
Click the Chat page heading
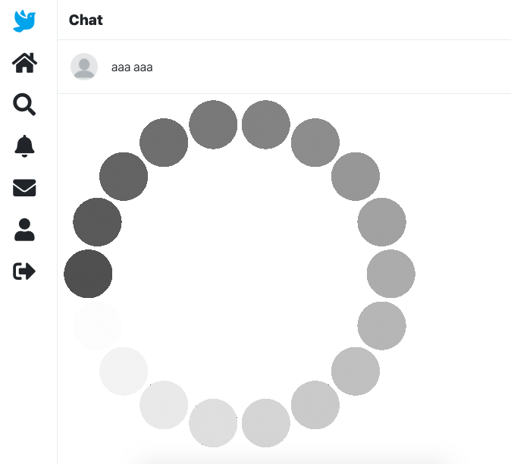tap(86, 20)
